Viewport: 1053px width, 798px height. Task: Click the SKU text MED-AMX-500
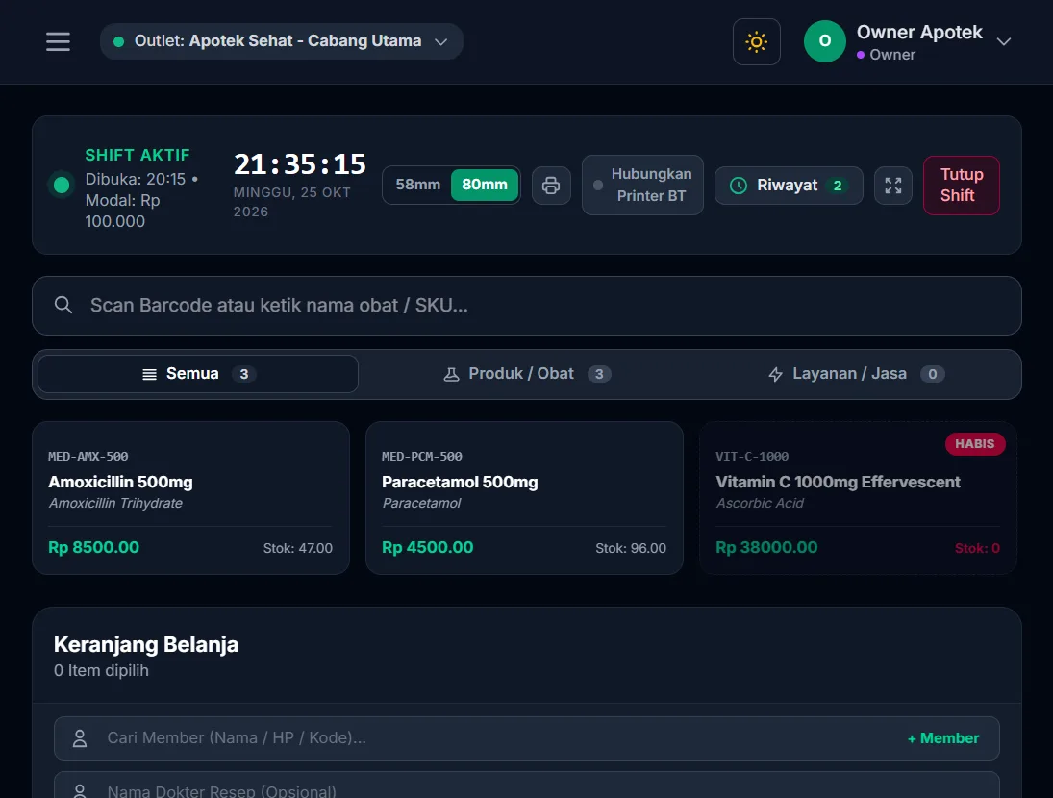(x=88, y=457)
